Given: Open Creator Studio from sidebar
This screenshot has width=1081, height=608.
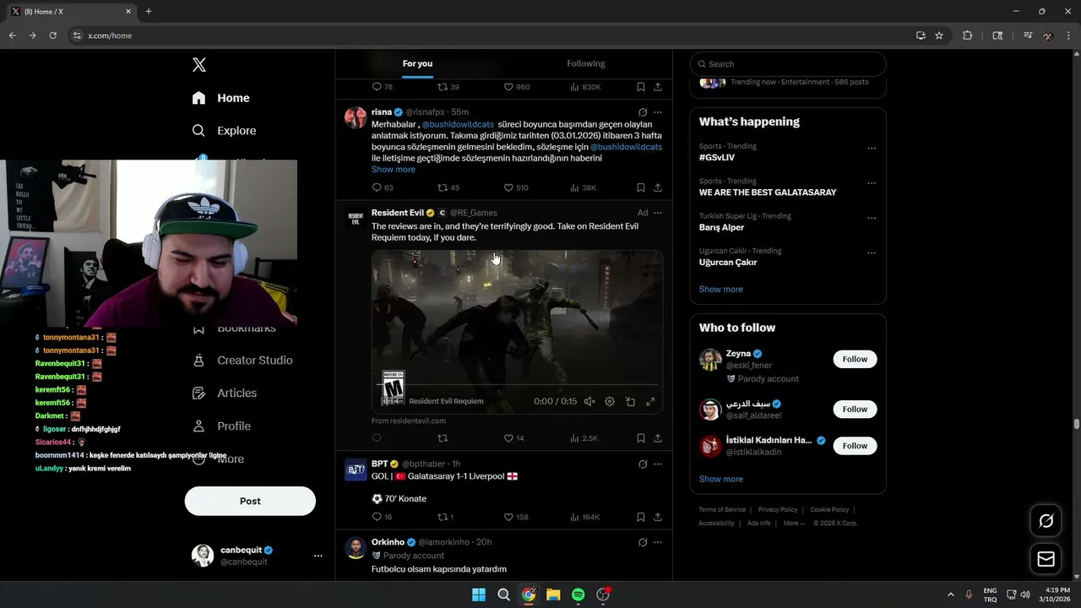Looking at the screenshot, I should (242, 361).
